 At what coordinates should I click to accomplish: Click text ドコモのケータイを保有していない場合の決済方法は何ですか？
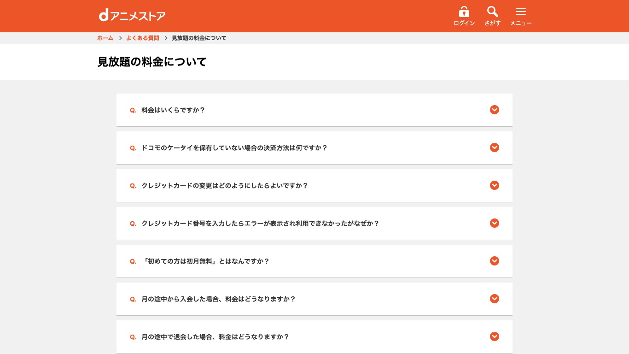click(x=234, y=148)
